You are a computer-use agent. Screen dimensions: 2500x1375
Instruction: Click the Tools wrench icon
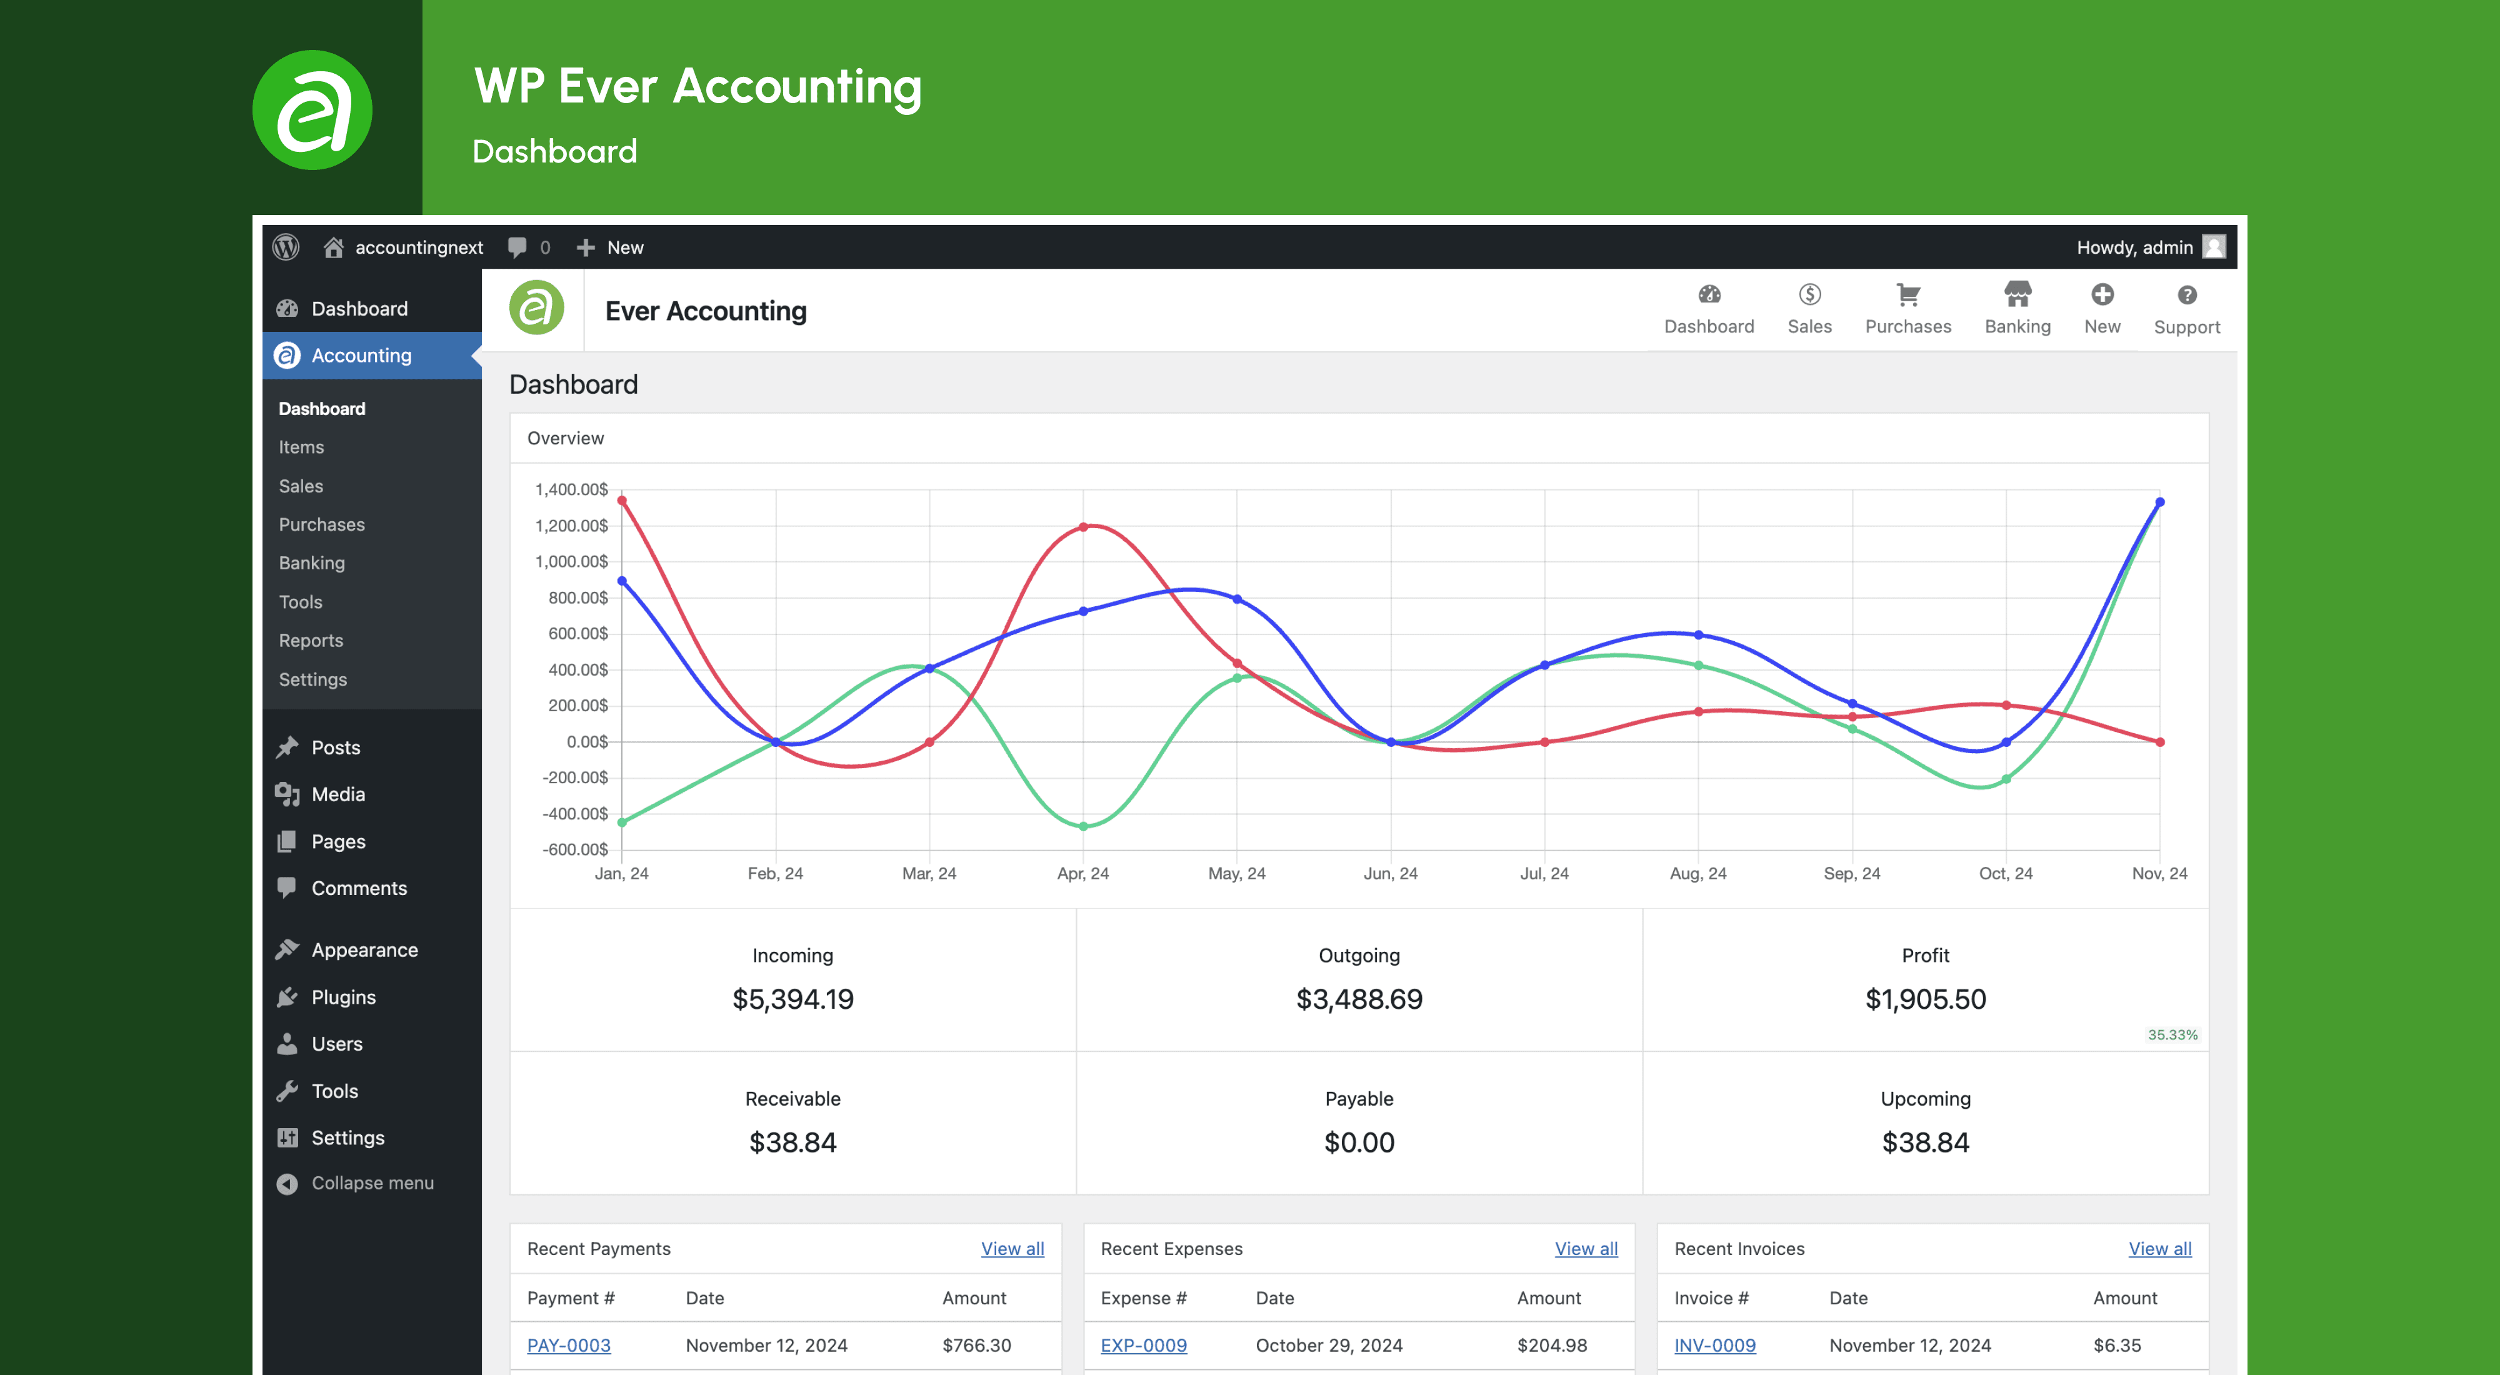[287, 1091]
